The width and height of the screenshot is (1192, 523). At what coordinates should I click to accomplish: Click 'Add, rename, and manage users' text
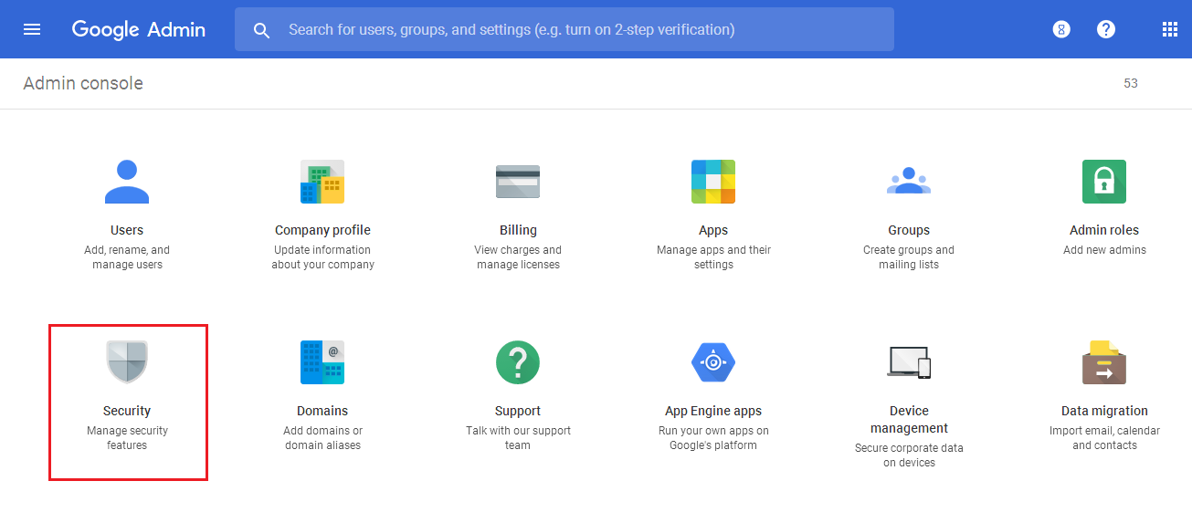(x=127, y=257)
